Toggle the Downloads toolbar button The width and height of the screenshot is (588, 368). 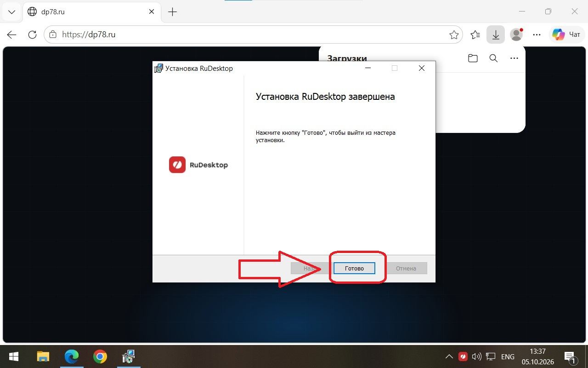(496, 34)
